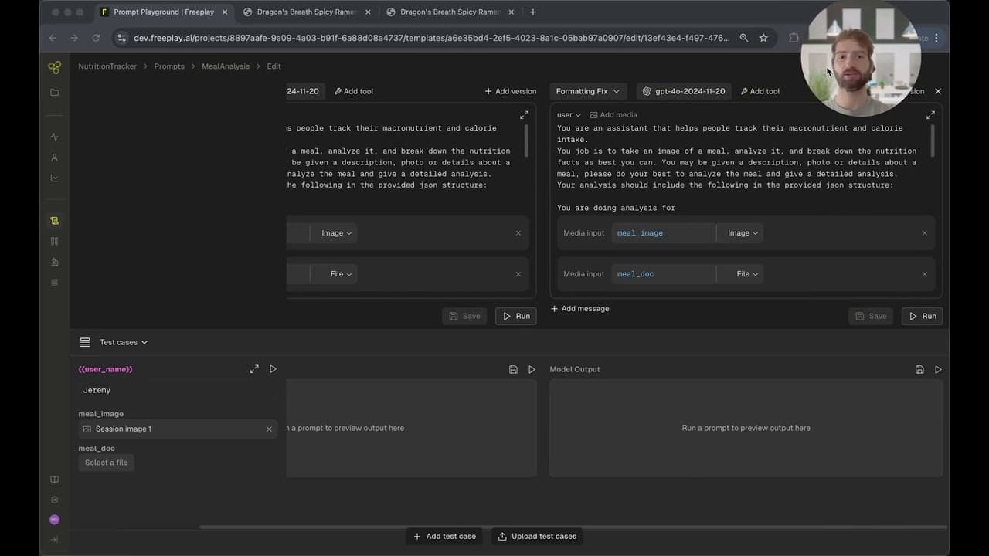Remove Session image 1 from meal_image

coord(269,429)
